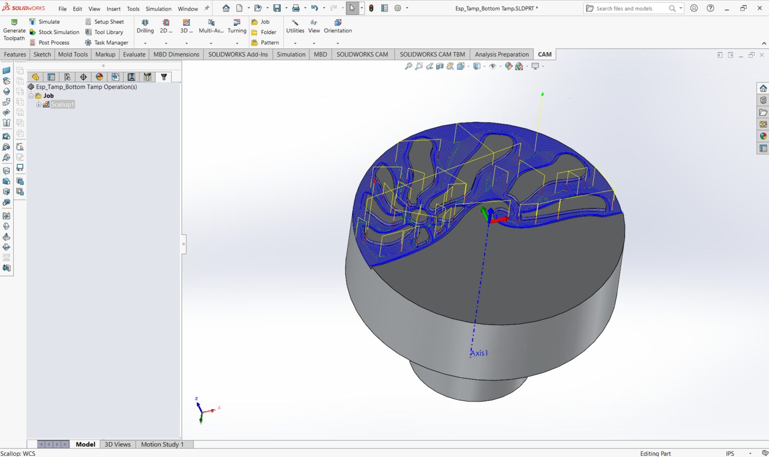Open the PropertyManager tab
The image size is (769, 457).
pyautogui.click(x=51, y=77)
